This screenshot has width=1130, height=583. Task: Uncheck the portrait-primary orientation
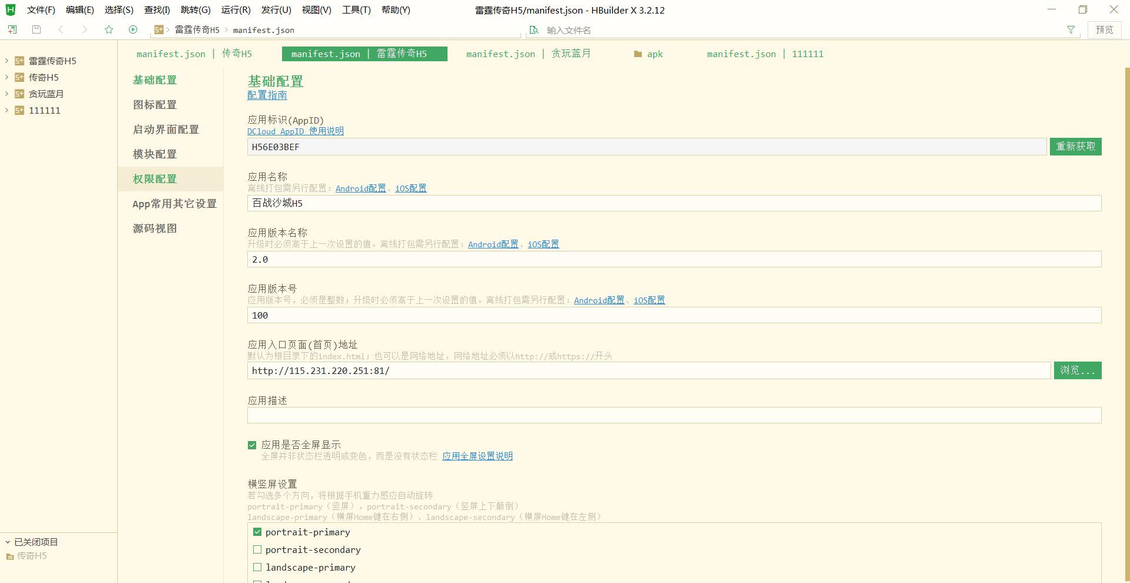coord(257,532)
